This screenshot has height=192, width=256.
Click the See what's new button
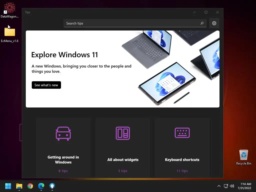pyautogui.click(x=46, y=85)
